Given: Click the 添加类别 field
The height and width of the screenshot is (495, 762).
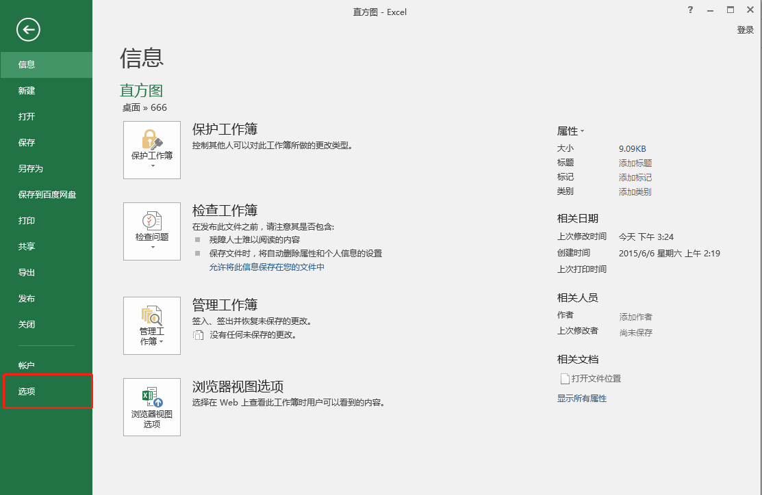Looking at the screenshot, I should coord(635,191).
